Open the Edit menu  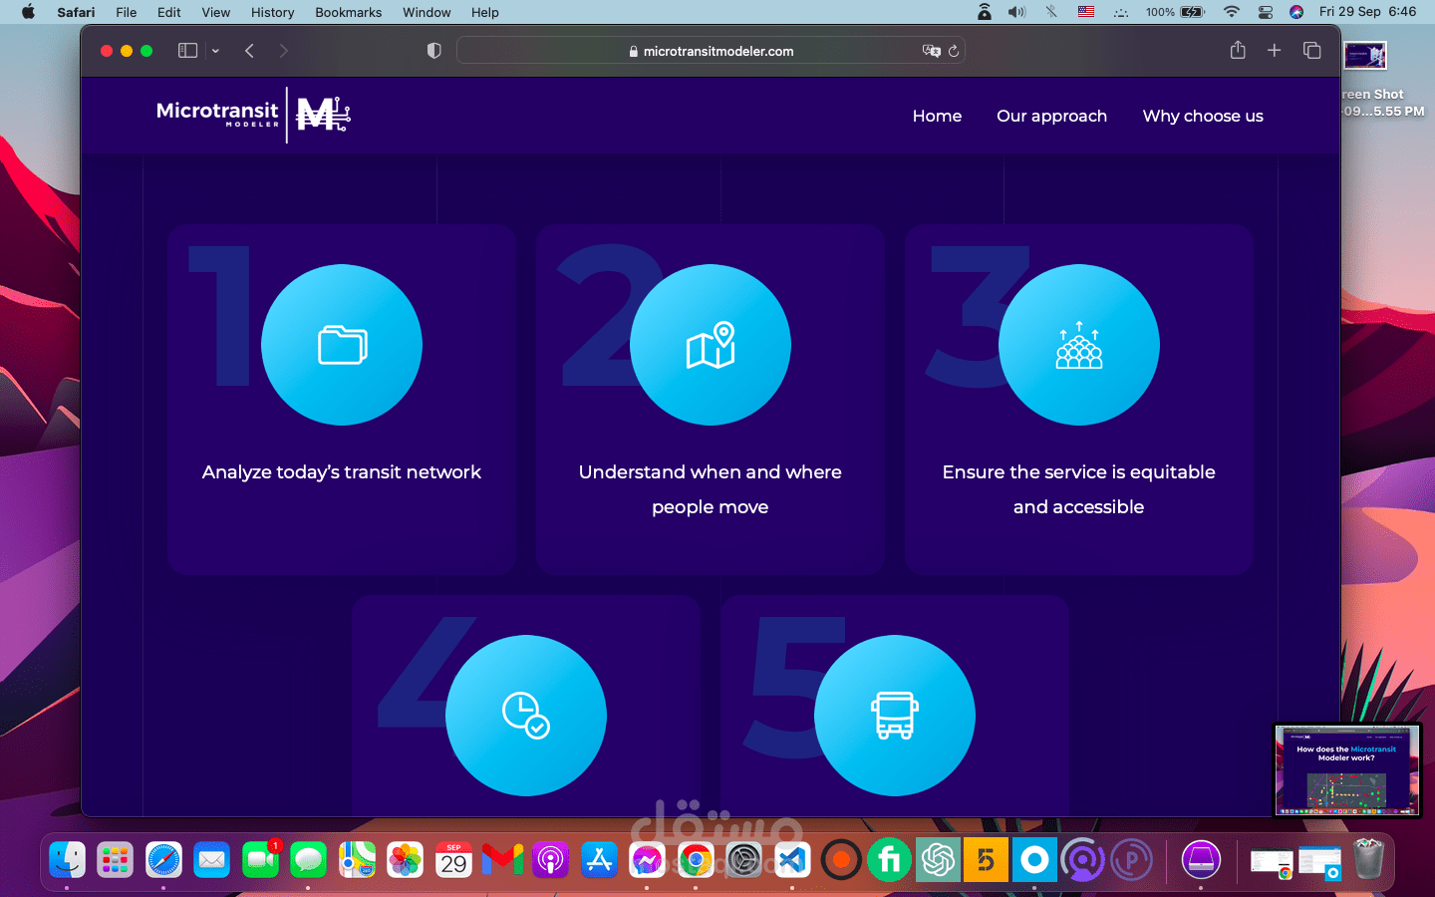coord(169,12)
